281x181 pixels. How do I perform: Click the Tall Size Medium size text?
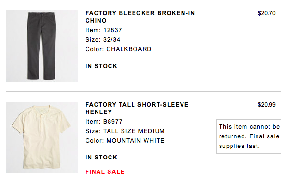[x=125, y=131]
